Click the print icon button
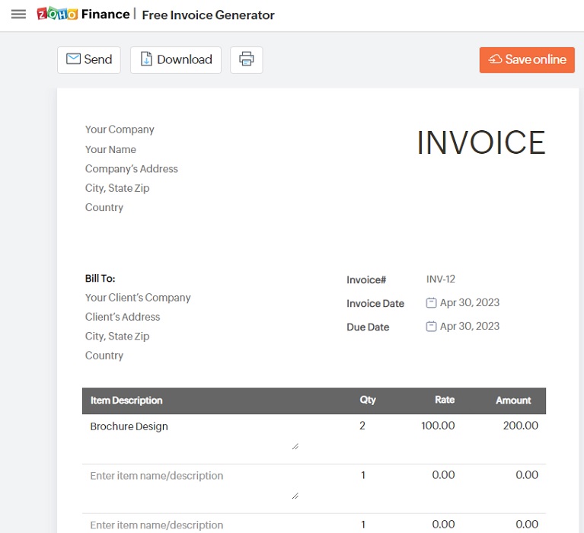Image resolution: width=584 pixels, height=533 pixels. (x=246, y=59)
